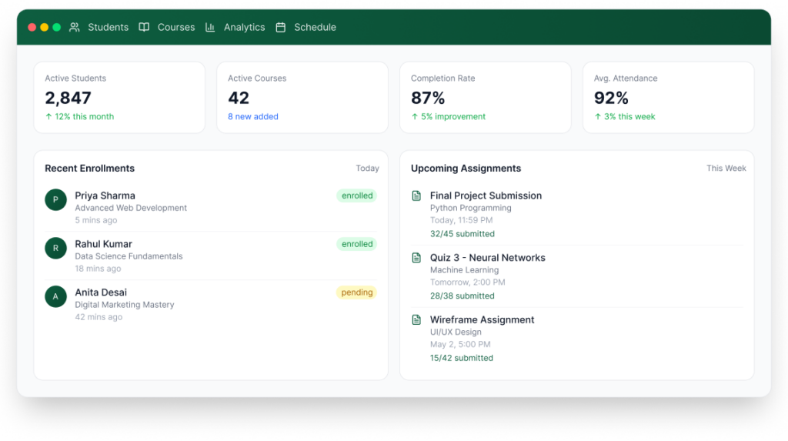Open the Analytics tab
788x441 pixels.
tap(244, 27)
